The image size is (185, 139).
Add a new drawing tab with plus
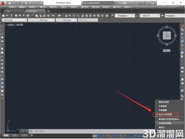(x=48, y=11)
